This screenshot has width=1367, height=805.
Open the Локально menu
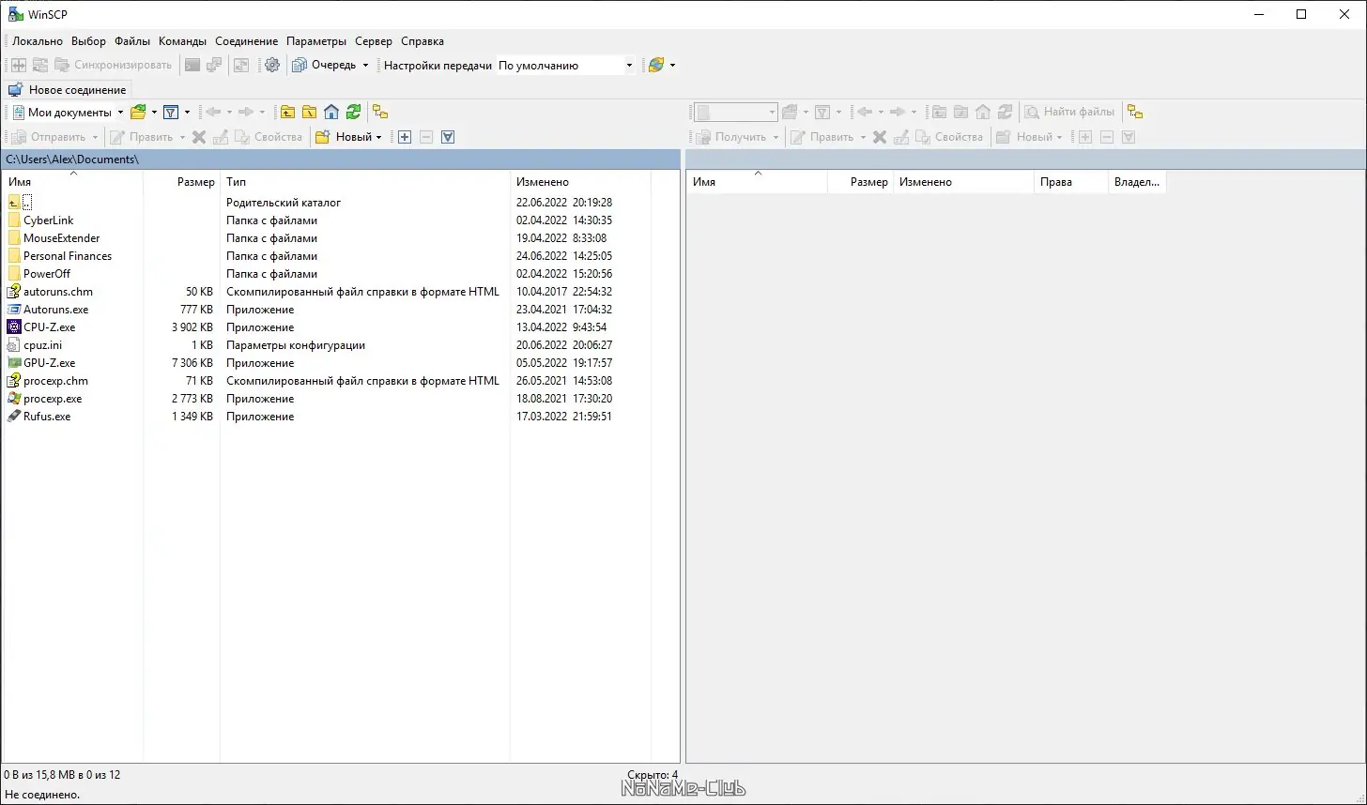click(x=38, y=41)
